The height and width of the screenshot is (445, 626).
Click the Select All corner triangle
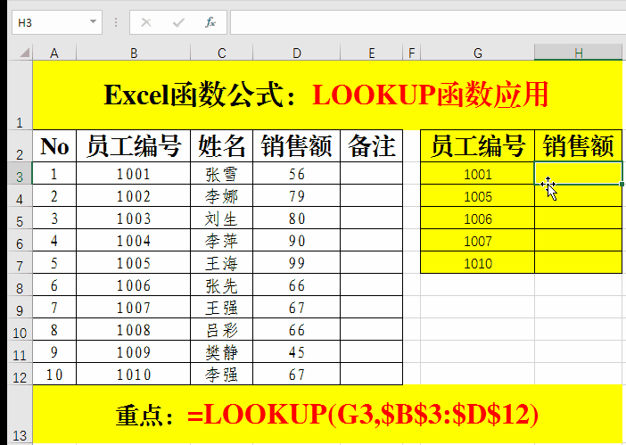[16, 54]
